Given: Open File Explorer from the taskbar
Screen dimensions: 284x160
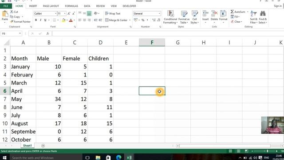Looking at the screenshot, I should [98, 157].
